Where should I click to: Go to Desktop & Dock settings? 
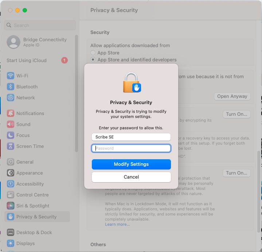tap(34, 233)
